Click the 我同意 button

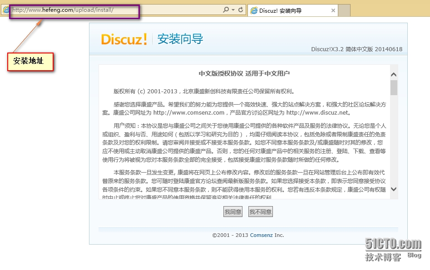click(233, 212)
